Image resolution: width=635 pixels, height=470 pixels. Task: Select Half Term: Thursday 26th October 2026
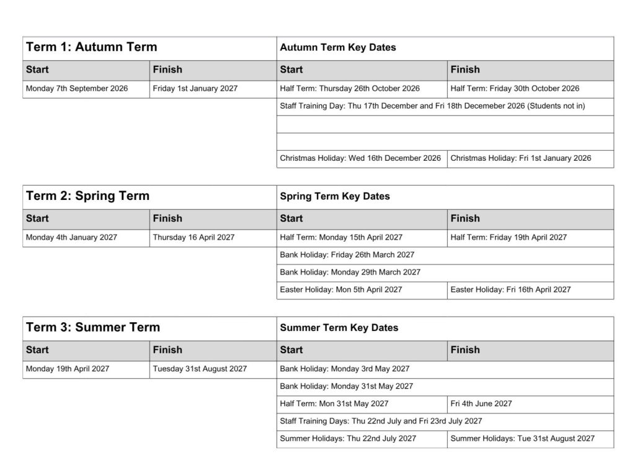(x=350, y=88)
